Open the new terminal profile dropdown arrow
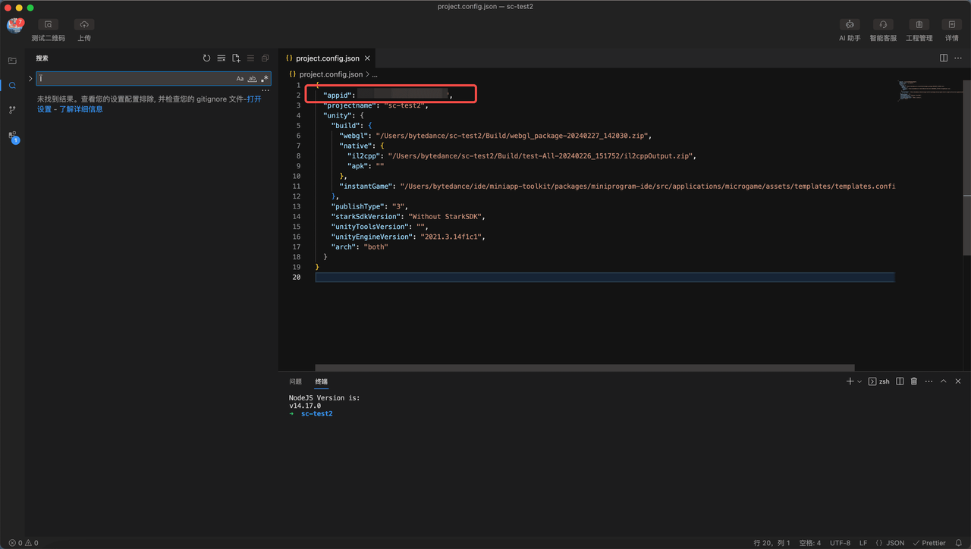The image size is (971, 549). (x=859, y=381)
